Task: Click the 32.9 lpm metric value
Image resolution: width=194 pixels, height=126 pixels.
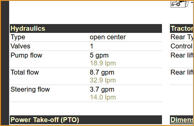Action: 103,80
